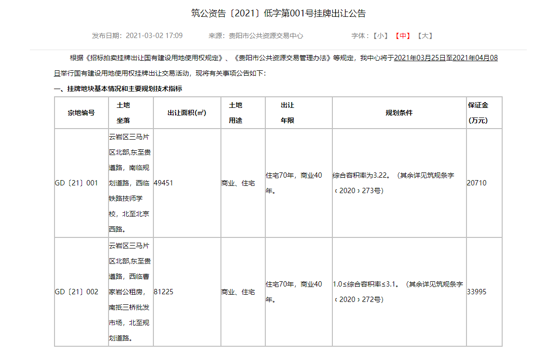This screenshot has height=353, width=548.
Task: Set font size to medium 【中】
Action: pyautogui.click(x=403, y=36)
